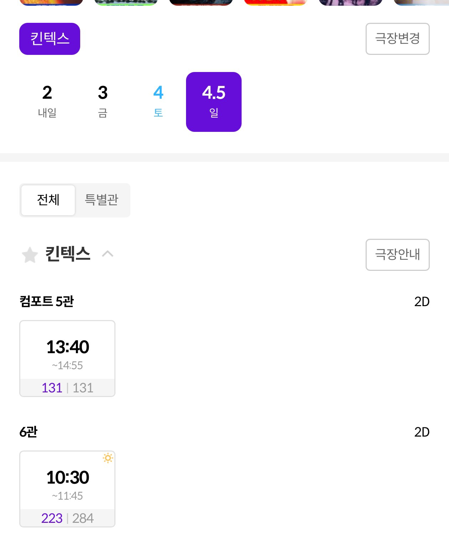This screenshot has width=449, height=541.
Task: Pick date 3 금
Action: (x=103, y=102)
